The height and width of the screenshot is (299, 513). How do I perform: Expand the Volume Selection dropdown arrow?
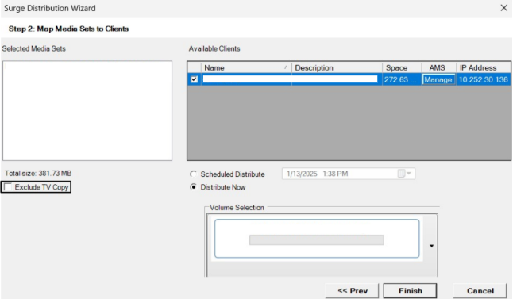431,246
